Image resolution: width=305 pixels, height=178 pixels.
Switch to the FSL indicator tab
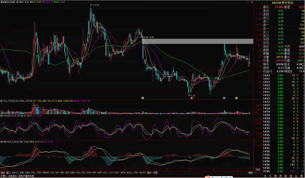(x=33, y=173)
